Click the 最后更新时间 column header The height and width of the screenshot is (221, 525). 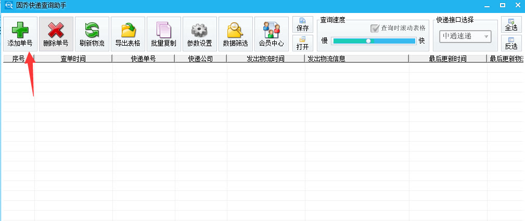tap(448, 59)
